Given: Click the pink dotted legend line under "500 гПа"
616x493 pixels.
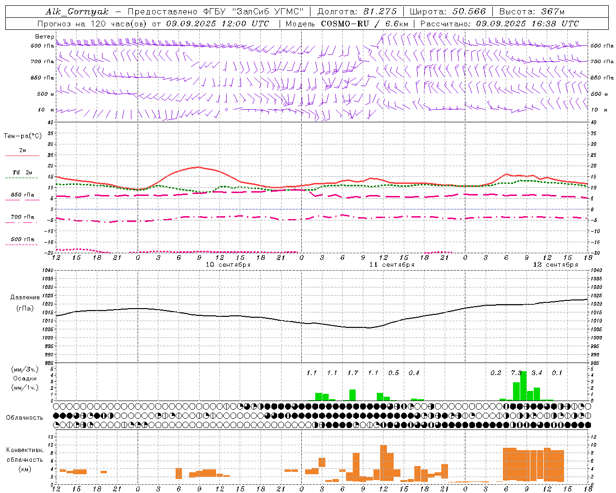Looking at the screenshot, I should click(22, 245).
